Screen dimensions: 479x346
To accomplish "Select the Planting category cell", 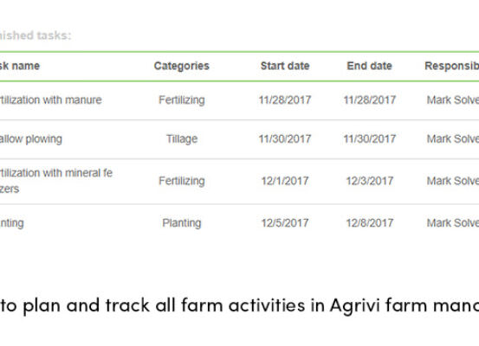I will coord(181,223).
